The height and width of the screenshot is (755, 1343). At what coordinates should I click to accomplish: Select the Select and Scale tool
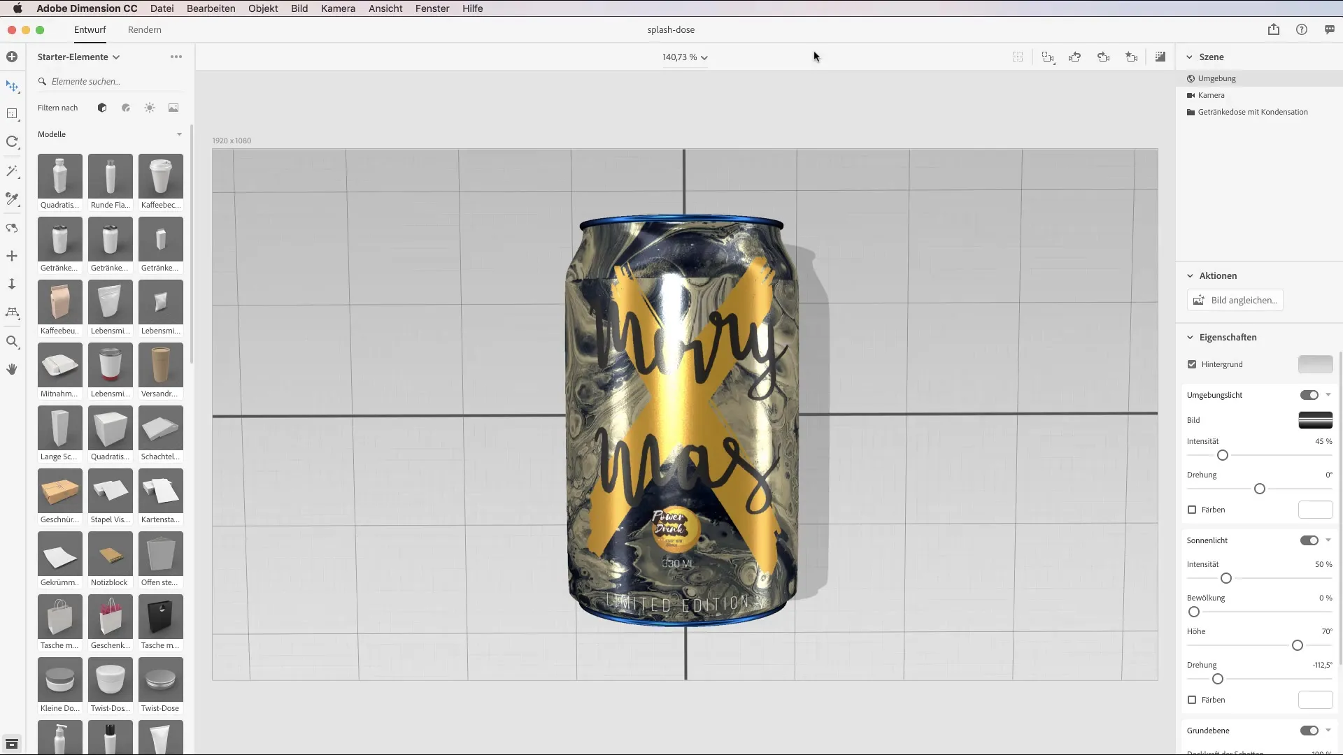pyautogui.click(x=12, y=114)
